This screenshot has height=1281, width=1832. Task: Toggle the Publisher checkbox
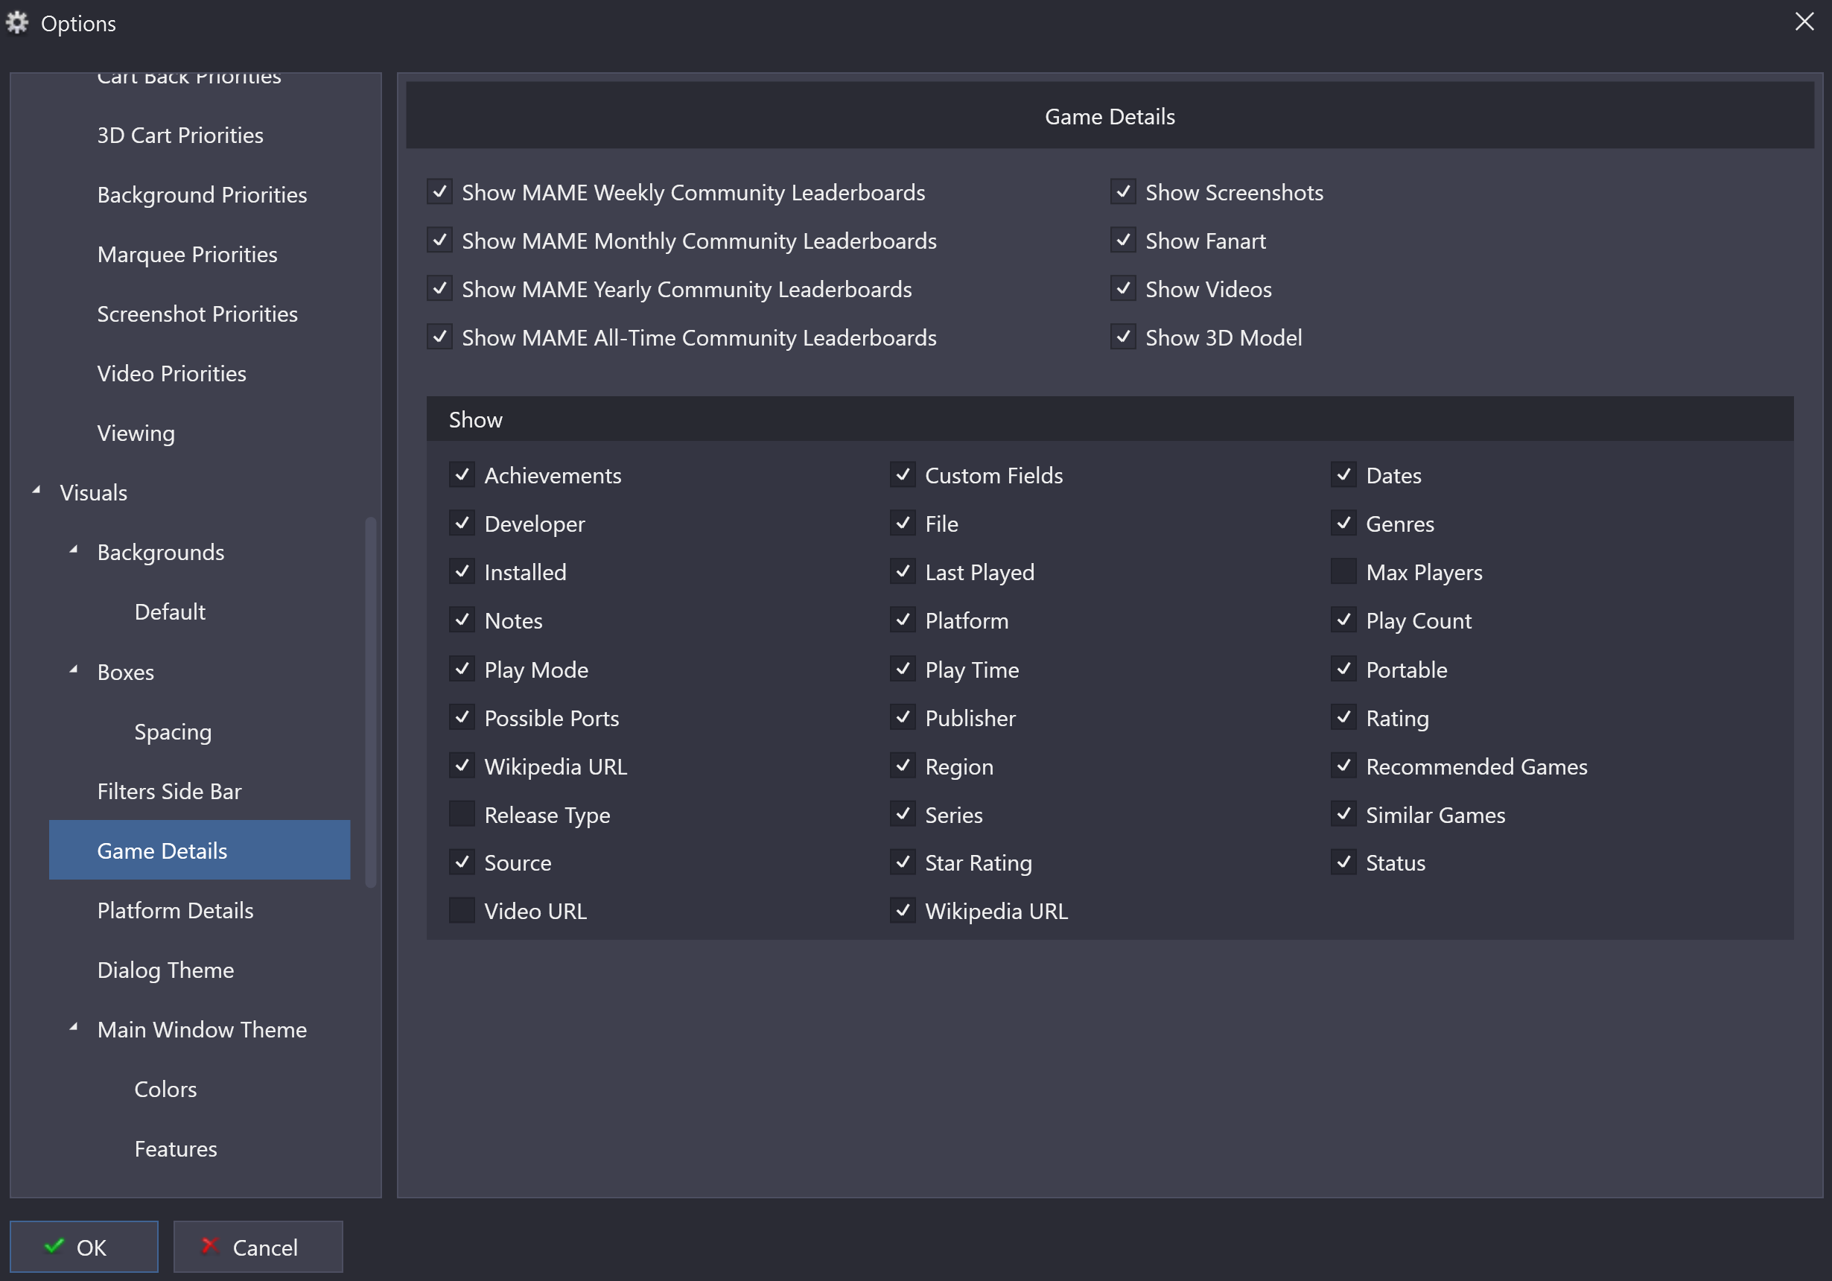point(903,717)
